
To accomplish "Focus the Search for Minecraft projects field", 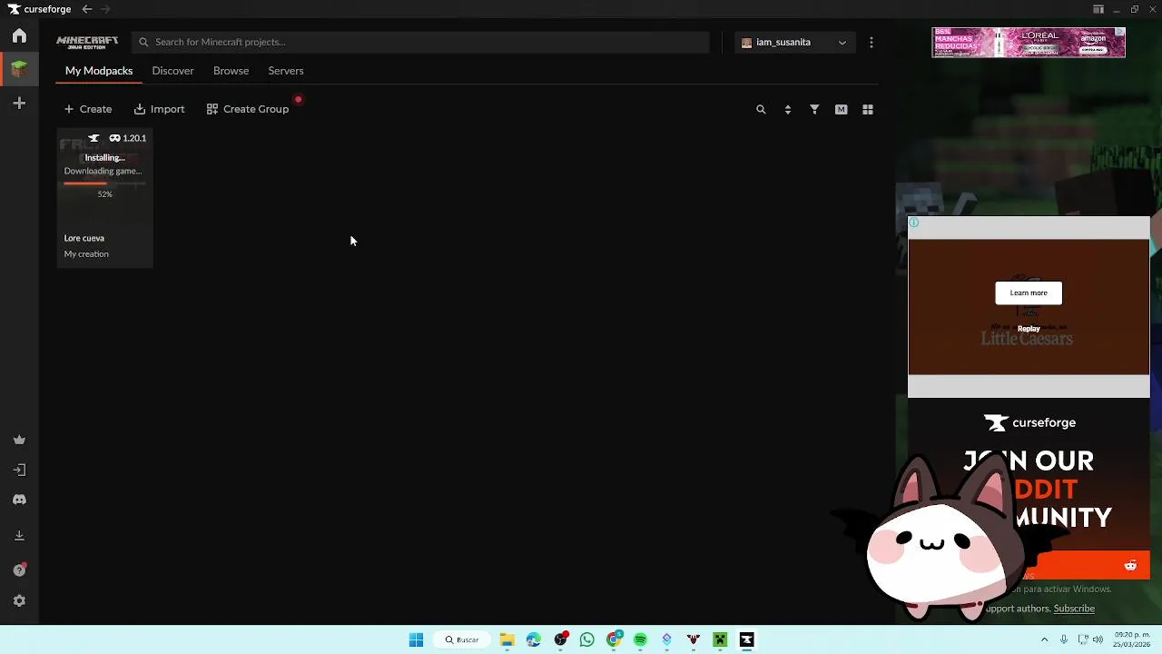I will point(420,42).
